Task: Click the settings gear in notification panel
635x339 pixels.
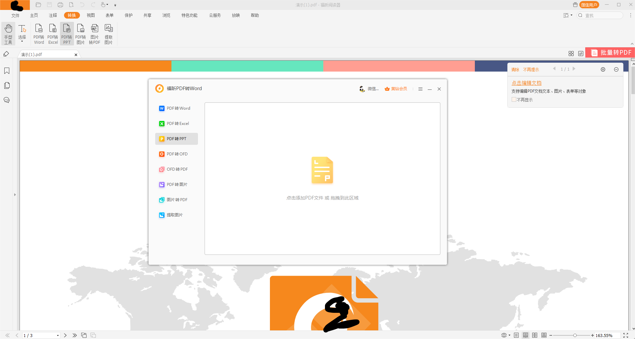Action: (x=603, y=70)
